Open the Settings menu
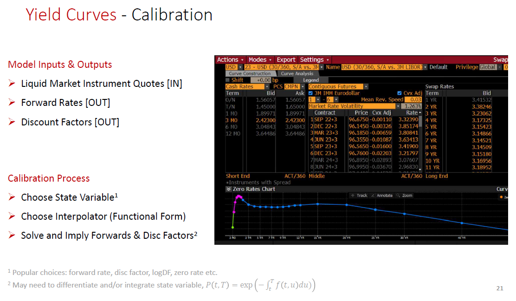 coord(314,59)
